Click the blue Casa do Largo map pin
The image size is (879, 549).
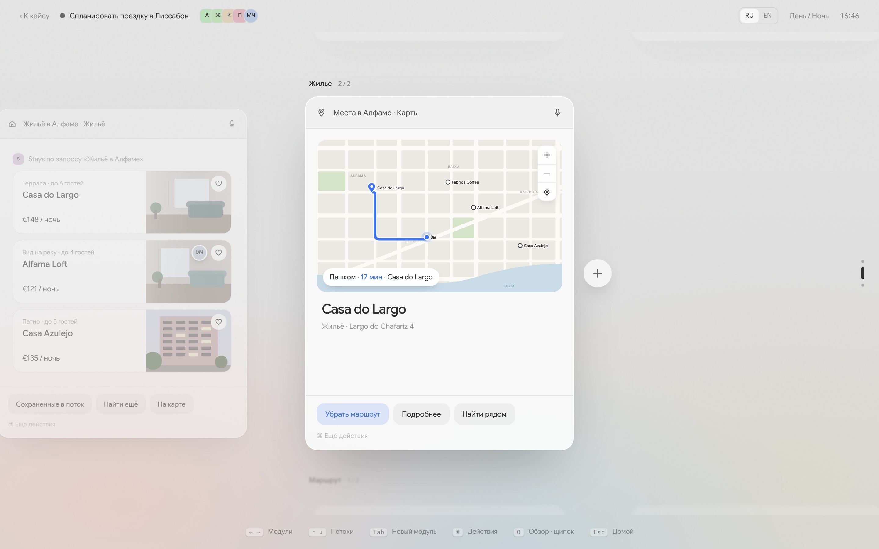click(371, 187)
